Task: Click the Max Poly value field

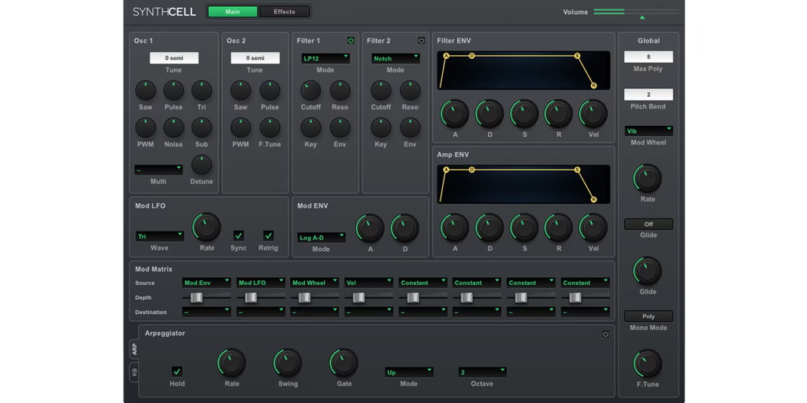Action: coord(648,57)
